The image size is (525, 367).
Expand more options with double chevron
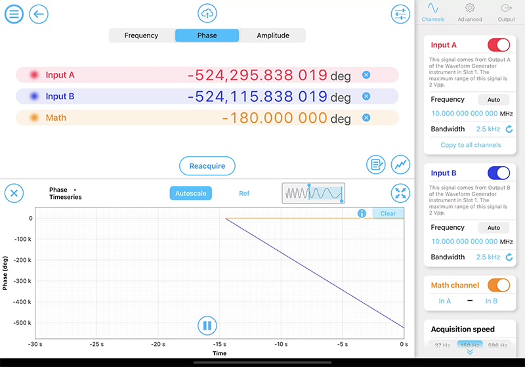tap(471, 353)
